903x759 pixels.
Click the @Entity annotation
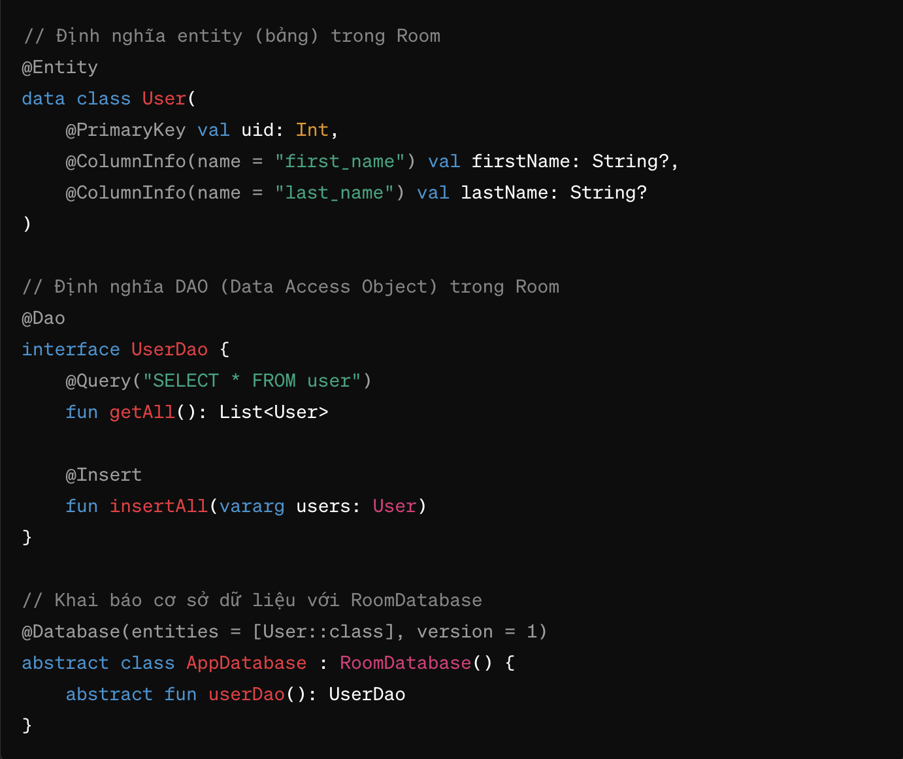[x=60, y=67]
